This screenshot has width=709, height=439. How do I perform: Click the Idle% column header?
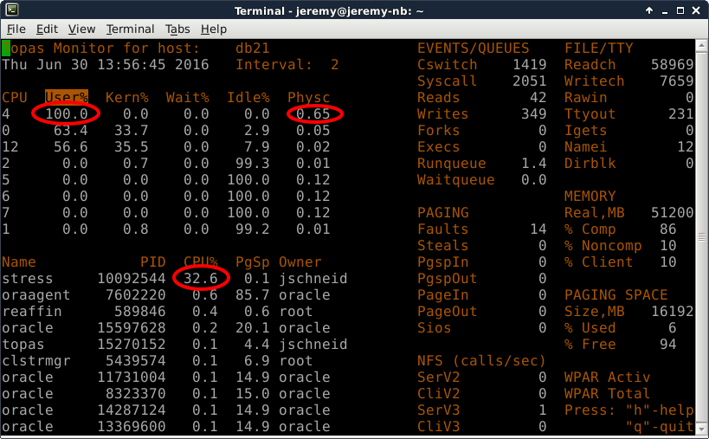[248, 97]
